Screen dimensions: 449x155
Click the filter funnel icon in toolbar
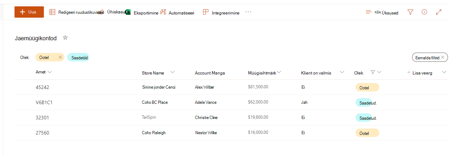coord(410,12)
